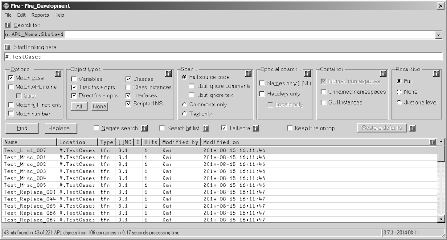
Task: Select Test_Misc_003 result row
Action: [x=220, y=171]
